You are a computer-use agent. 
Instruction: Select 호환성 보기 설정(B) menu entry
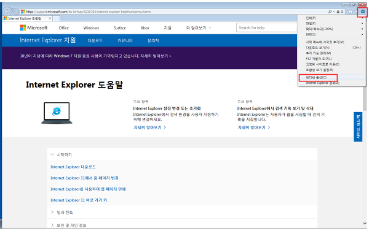[x=331, y=70]
